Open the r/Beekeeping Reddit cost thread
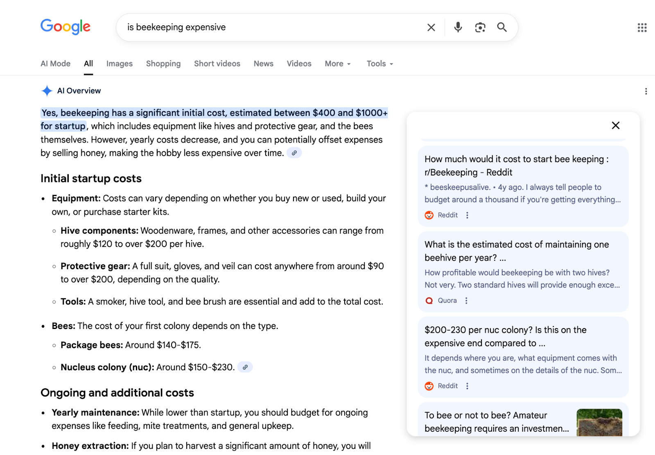 pos(516,166)
